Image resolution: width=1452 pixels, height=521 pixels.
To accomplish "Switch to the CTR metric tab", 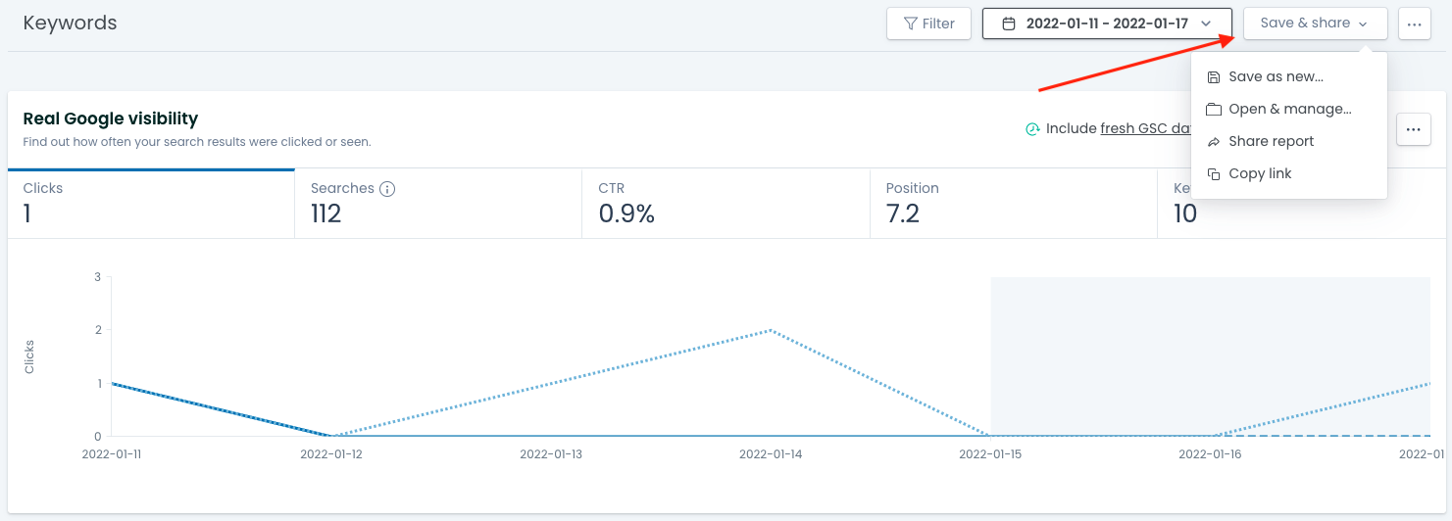I will coord(725,203).
